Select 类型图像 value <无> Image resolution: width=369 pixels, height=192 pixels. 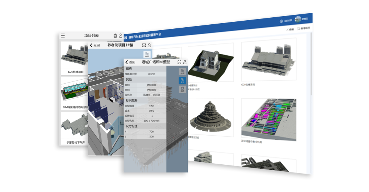151,106
